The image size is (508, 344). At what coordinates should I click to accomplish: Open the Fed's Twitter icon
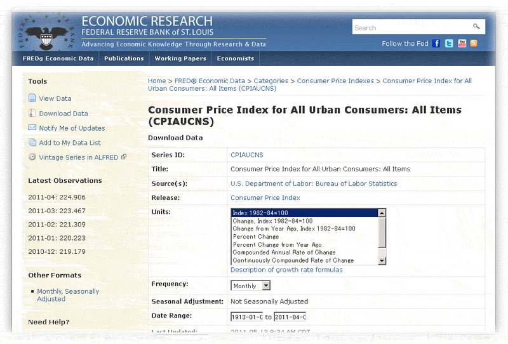tap(449, 43)
